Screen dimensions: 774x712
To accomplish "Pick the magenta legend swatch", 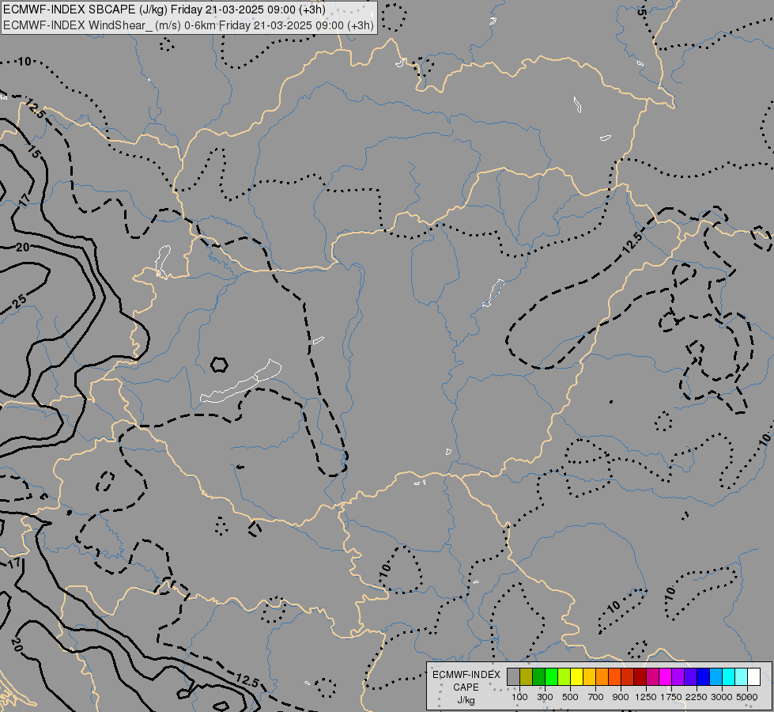I will click(666, 677).
